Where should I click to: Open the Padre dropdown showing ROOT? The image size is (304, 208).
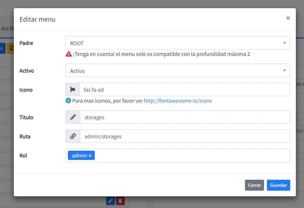177,43
